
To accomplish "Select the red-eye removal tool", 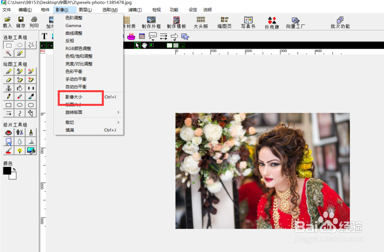I will pyautogui.click(x=8, y=133).
